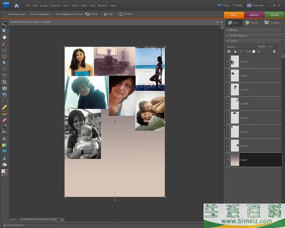Switch to the CREATE tab

254,15
